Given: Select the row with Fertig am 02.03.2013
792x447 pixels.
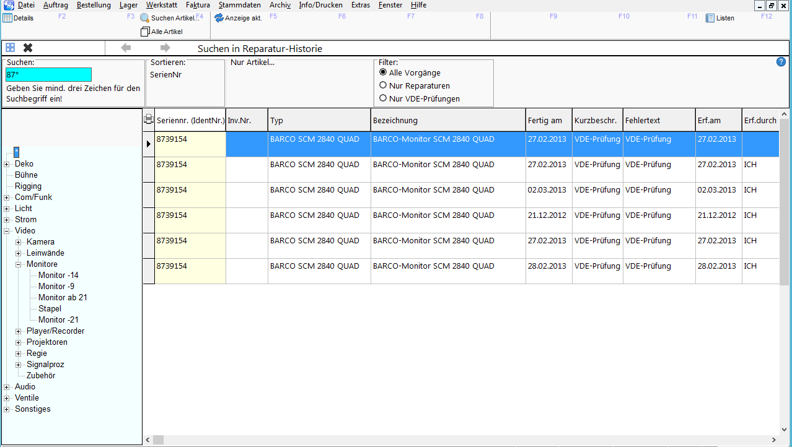Looking at the screenshot, I should pyautogui.click(x=461, y=195).
